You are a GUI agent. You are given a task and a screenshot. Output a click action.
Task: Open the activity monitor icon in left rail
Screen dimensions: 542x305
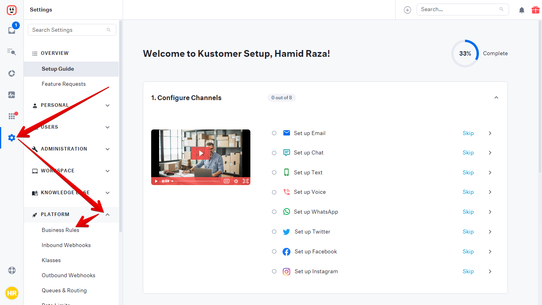point(12,95)
